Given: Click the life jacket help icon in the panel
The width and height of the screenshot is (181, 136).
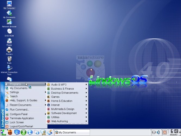Looking at the screenshot, I should point(10,132).
